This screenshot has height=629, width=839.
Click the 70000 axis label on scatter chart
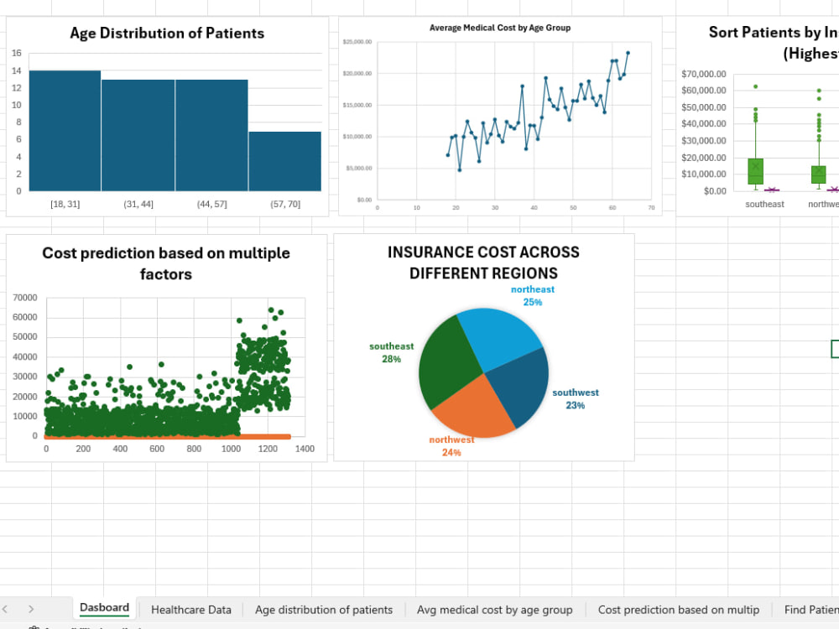pos(25,298)
